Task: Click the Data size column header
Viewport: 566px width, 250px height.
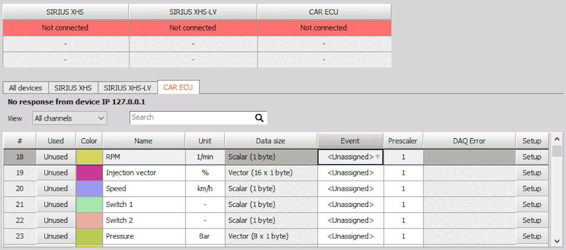Action: [x=271, y=141]
